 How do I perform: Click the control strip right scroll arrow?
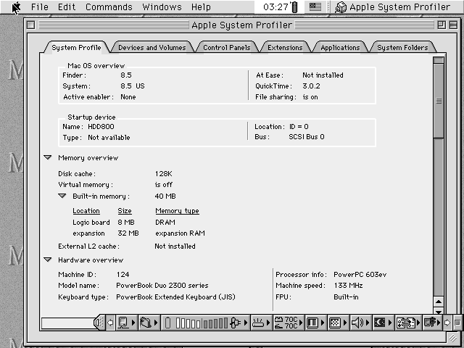(x=447, y=323)
